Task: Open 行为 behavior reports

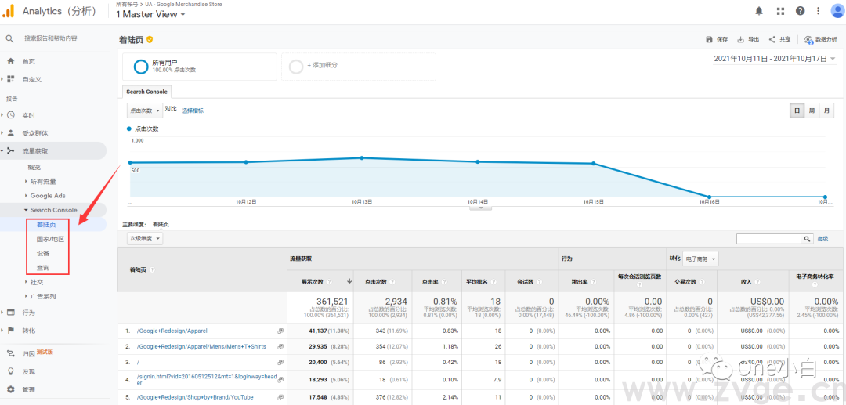Action: pyautogui.click(x=29, y=313)
